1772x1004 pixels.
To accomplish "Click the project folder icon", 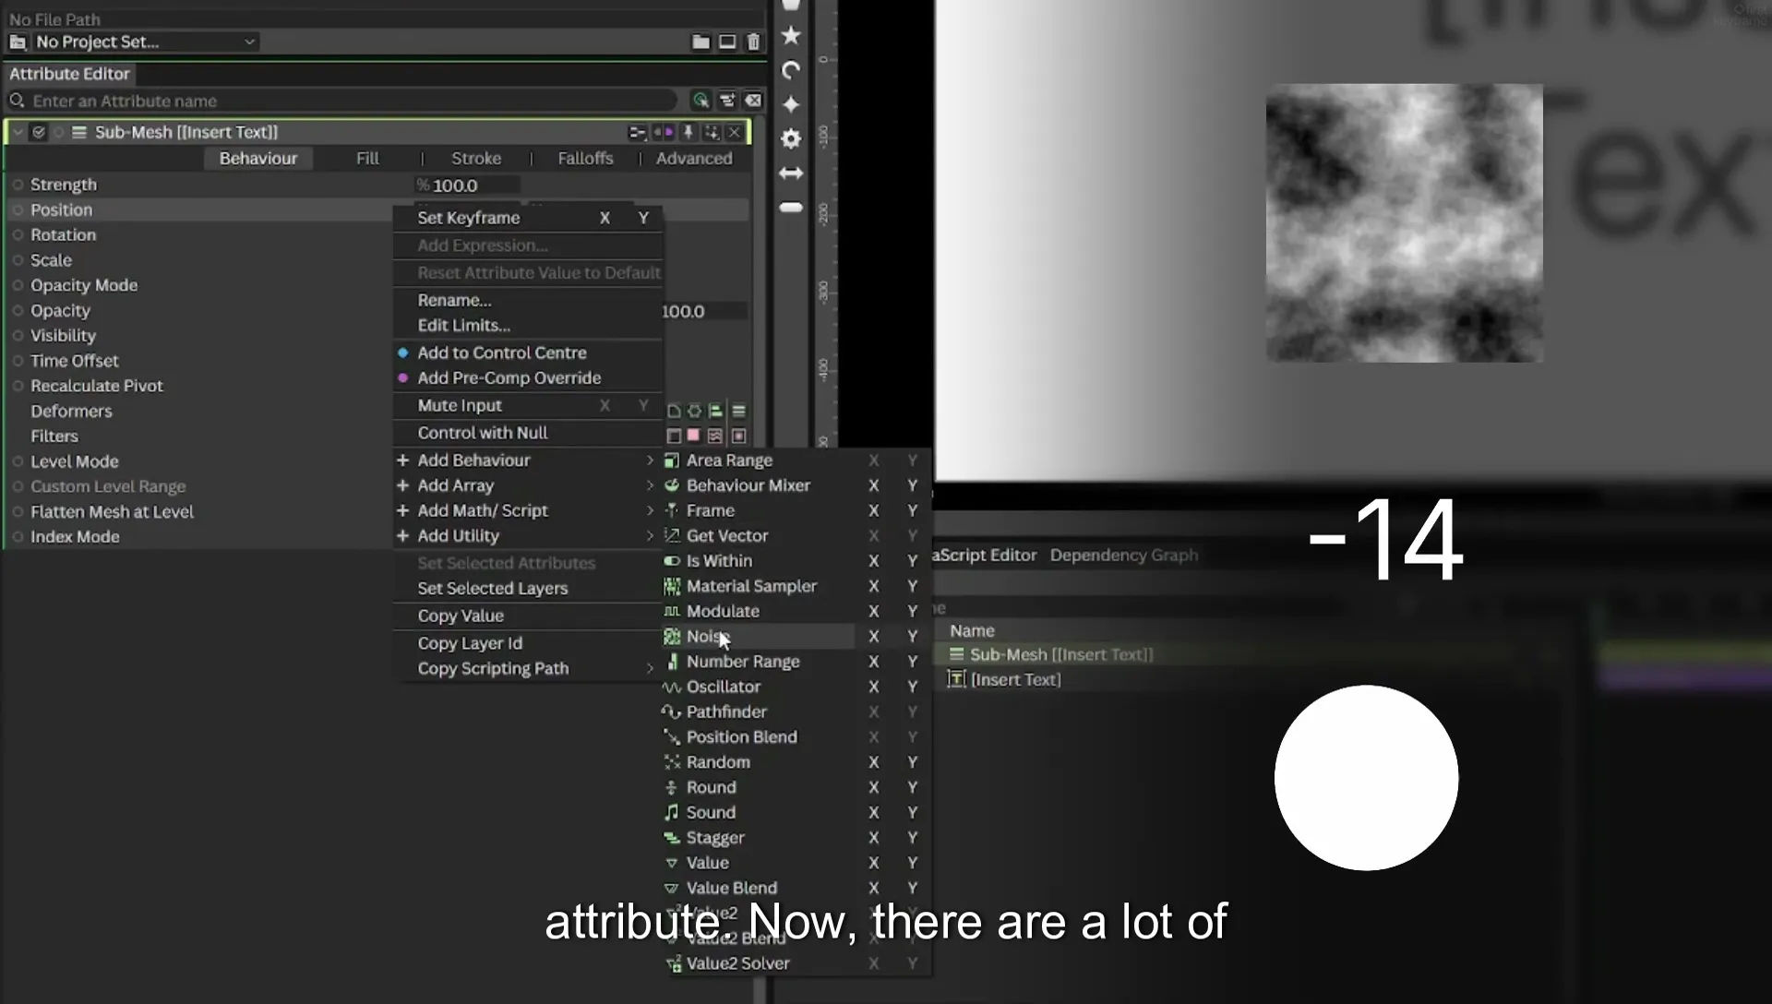I will [x=701, y=42].
